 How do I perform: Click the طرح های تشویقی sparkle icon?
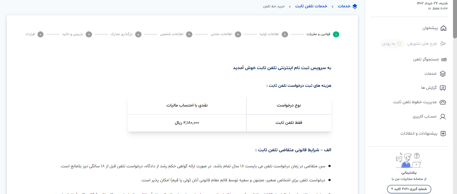(443, 44)
